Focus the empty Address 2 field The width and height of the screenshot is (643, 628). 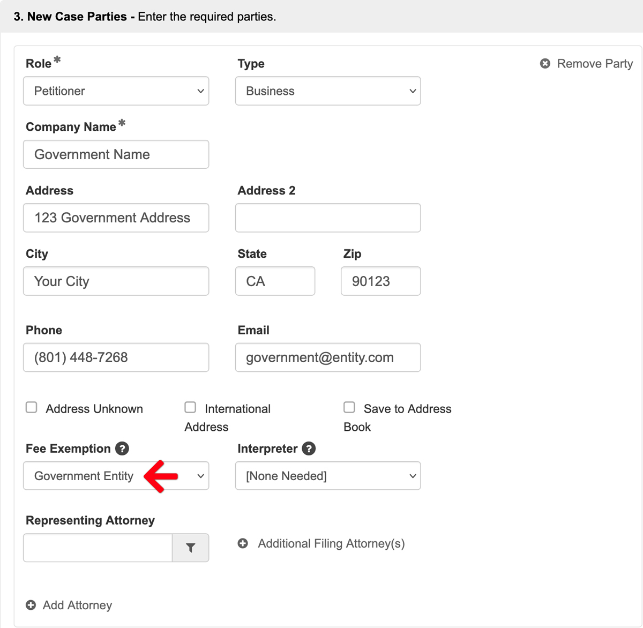click(x=327, y=218)
